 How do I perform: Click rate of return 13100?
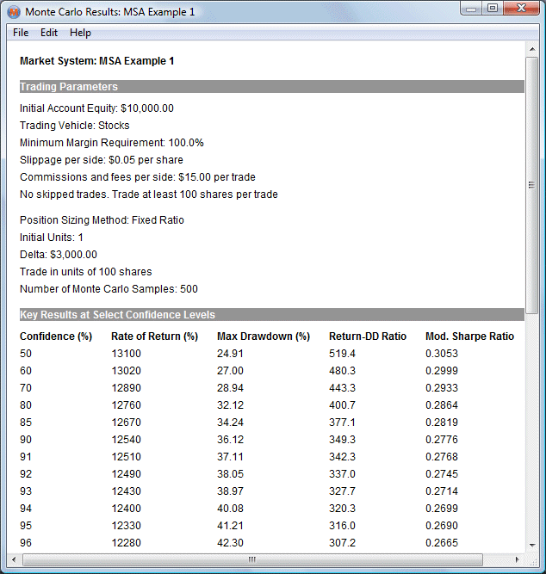127,354
